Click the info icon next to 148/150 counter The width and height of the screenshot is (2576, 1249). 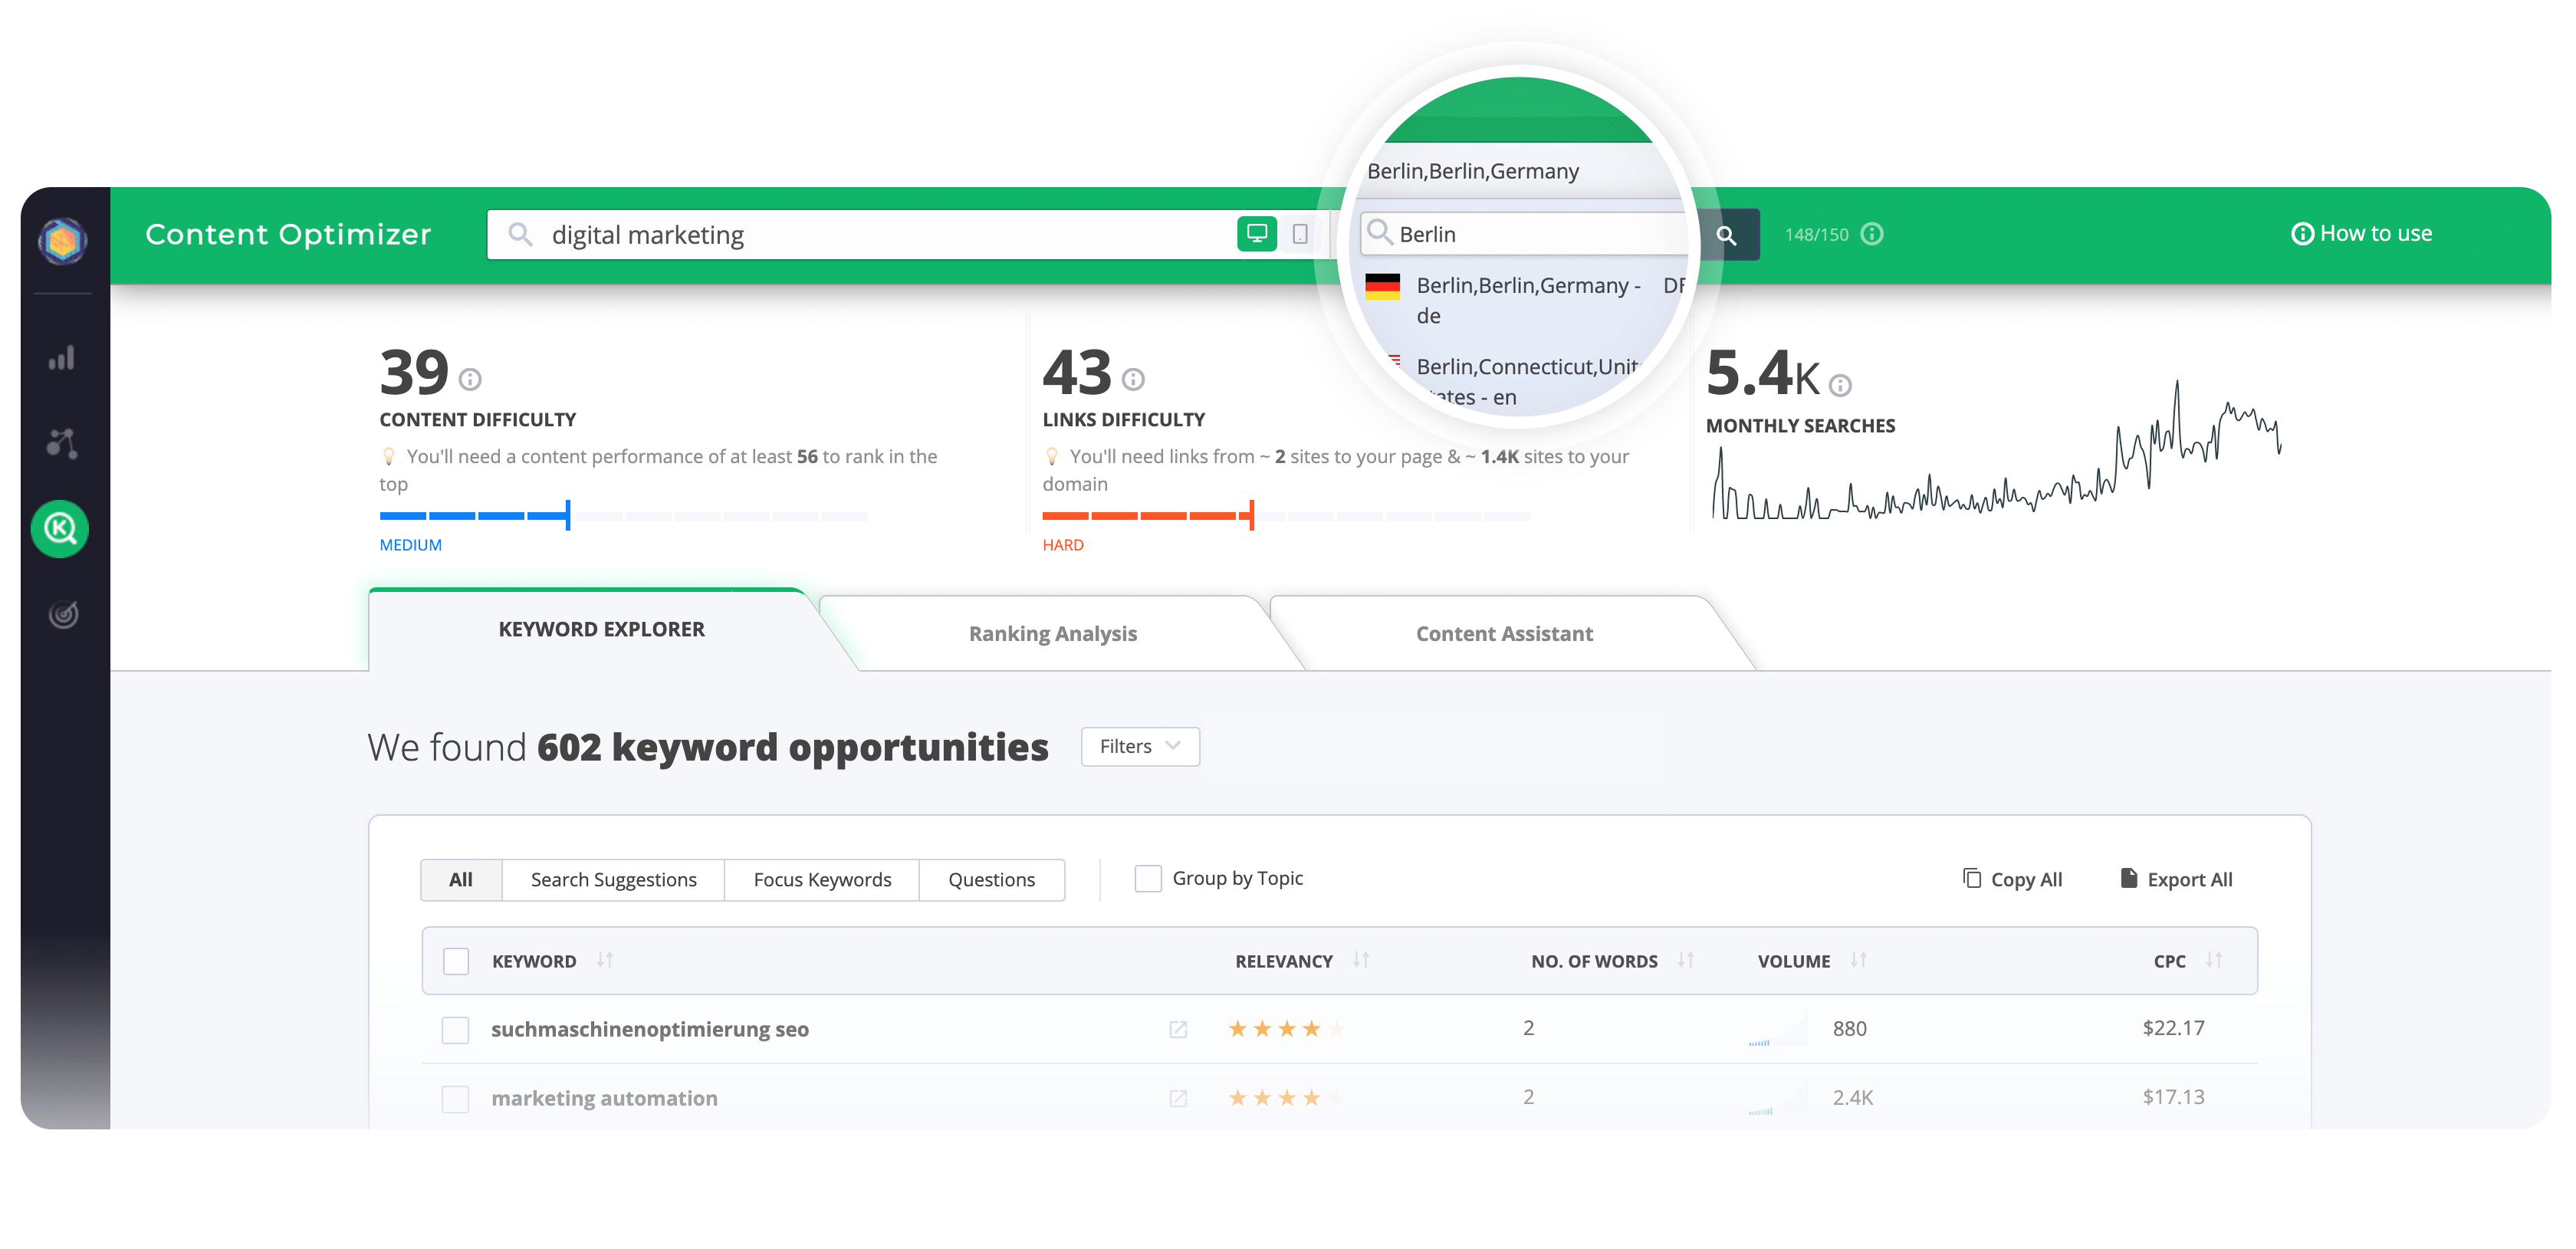(1870, 233)
